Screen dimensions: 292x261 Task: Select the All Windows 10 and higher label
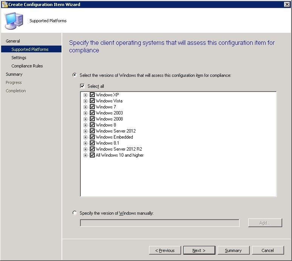point(120,155)
